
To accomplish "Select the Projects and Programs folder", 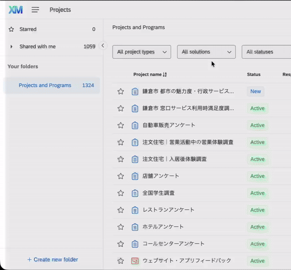I will pyautogui.click(x=52, y=85).
